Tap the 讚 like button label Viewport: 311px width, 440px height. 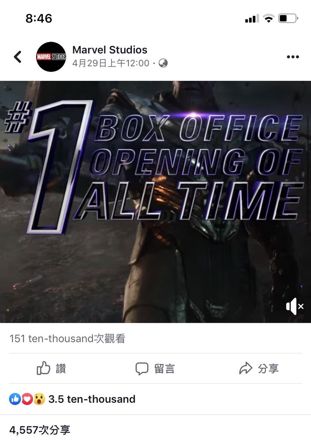(61, 368)
